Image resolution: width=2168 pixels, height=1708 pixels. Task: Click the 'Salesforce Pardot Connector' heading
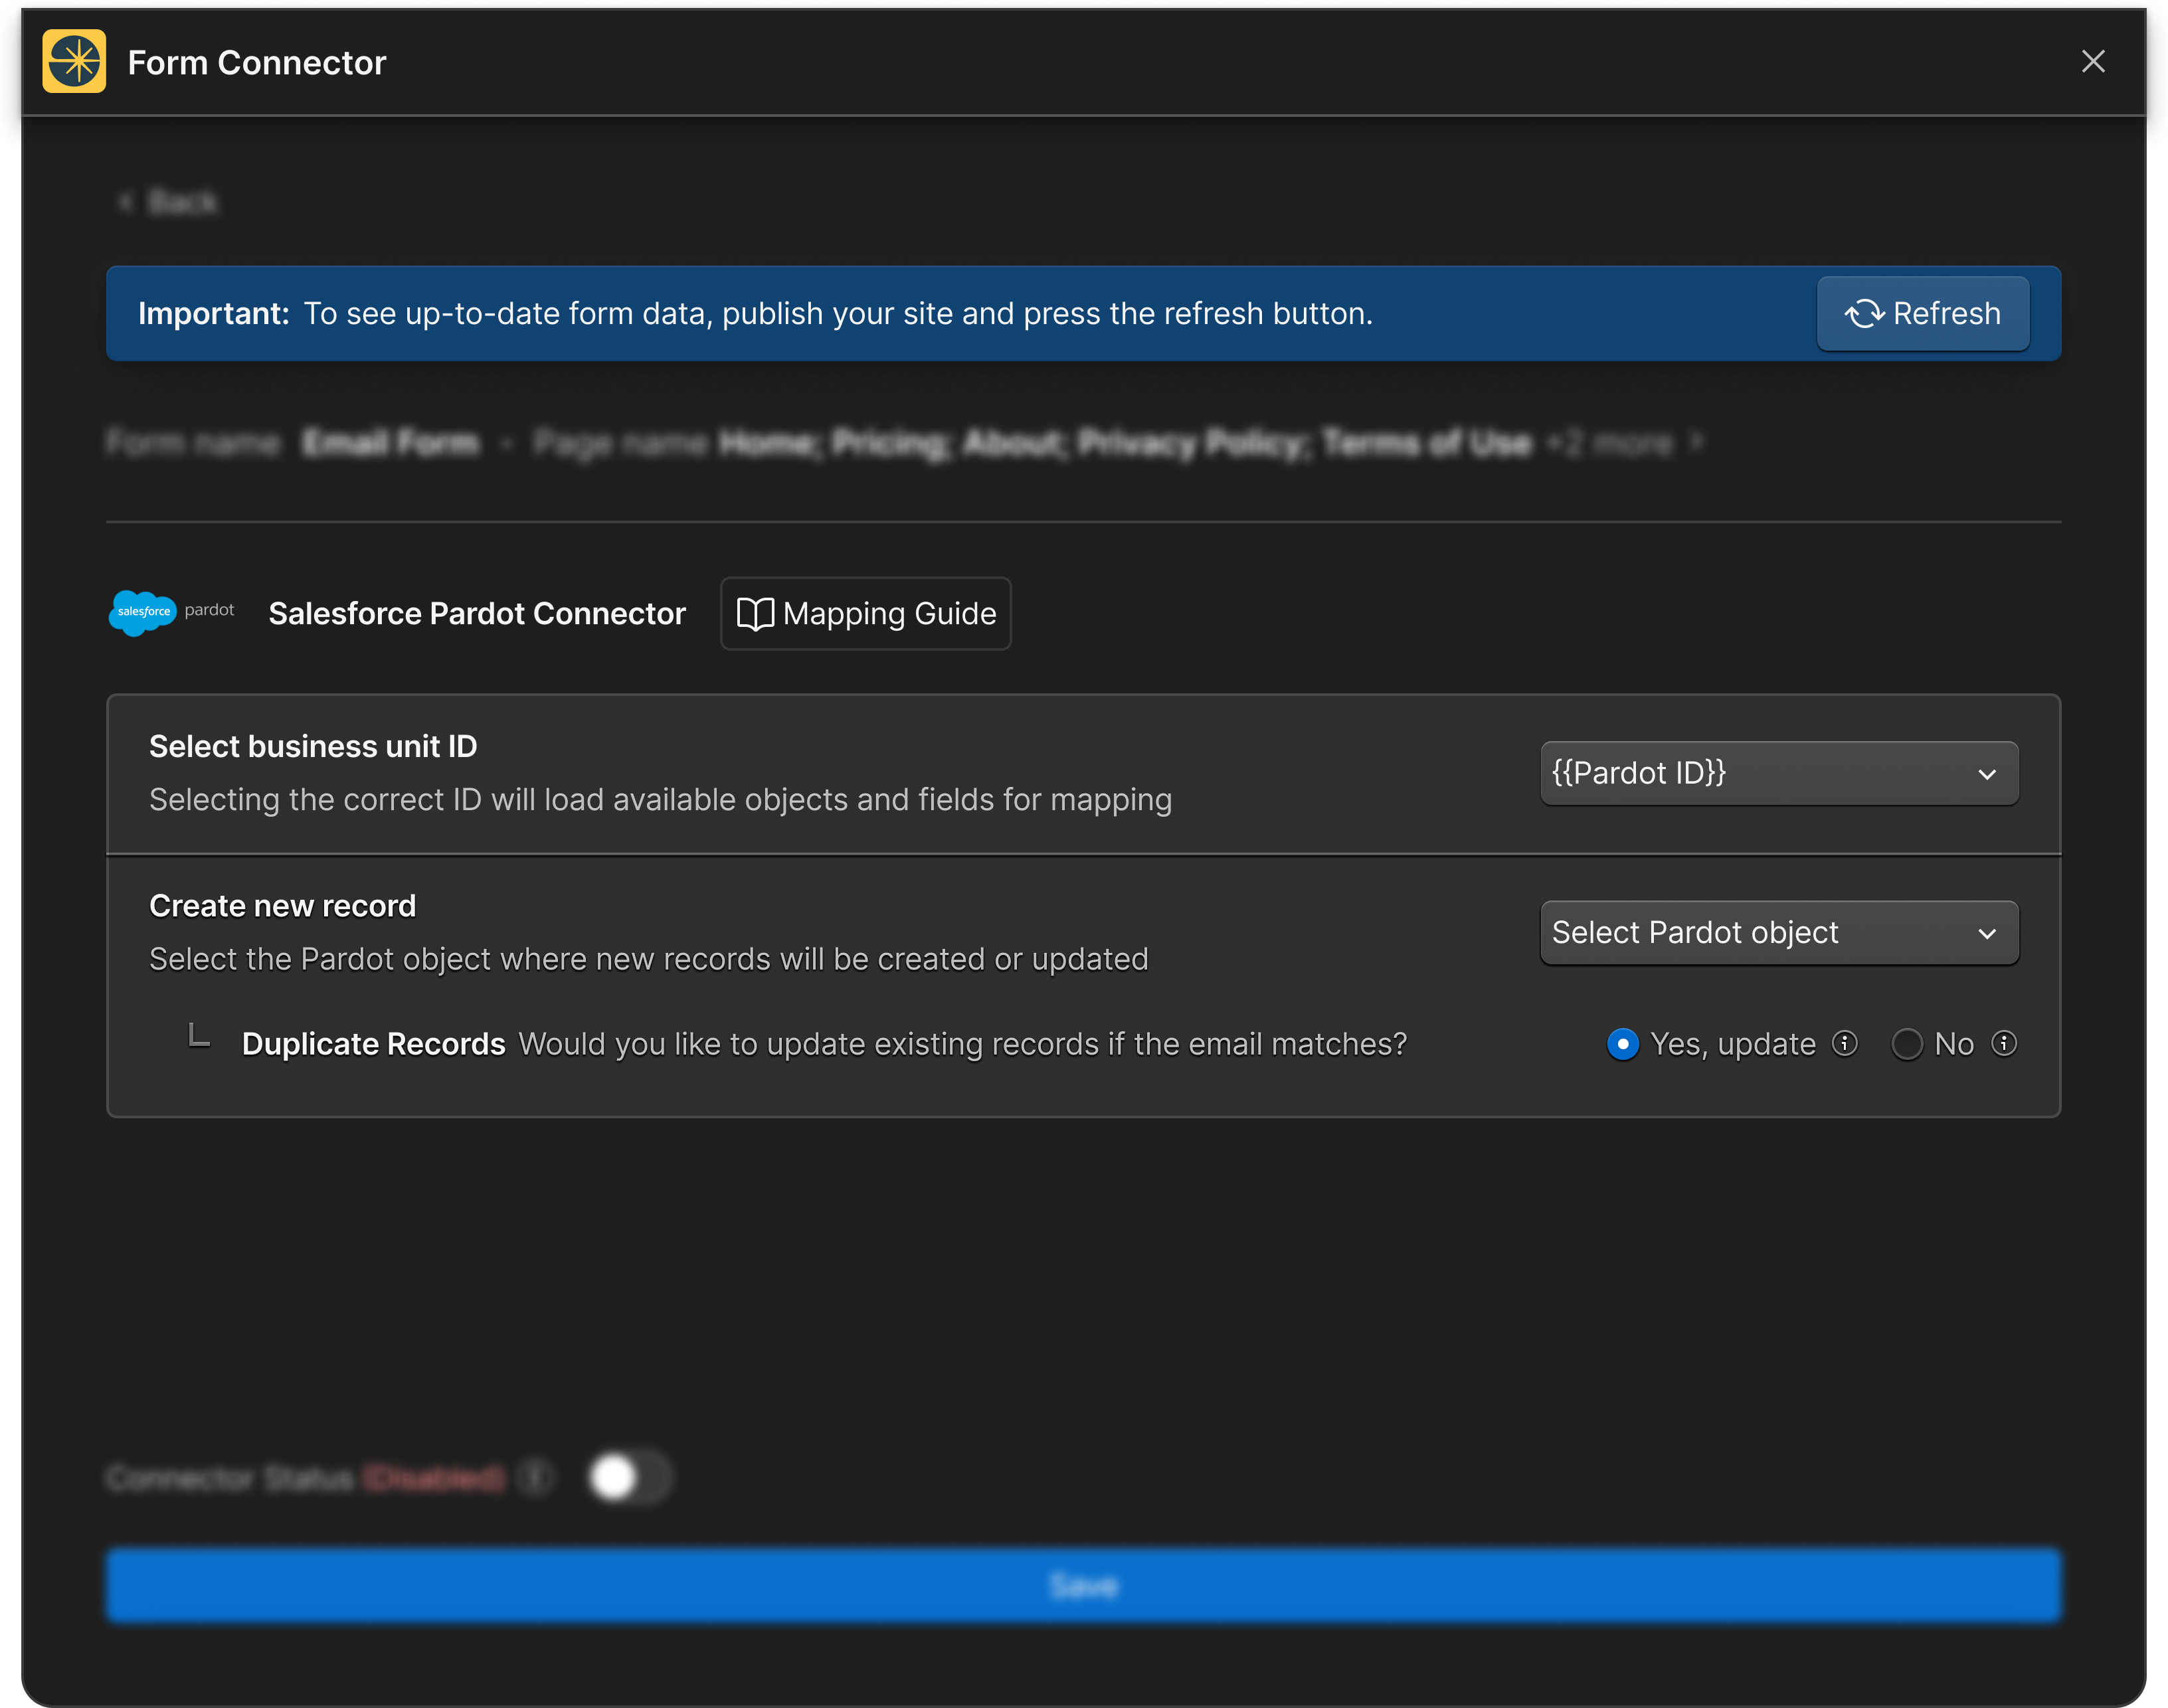pos(477,613)
